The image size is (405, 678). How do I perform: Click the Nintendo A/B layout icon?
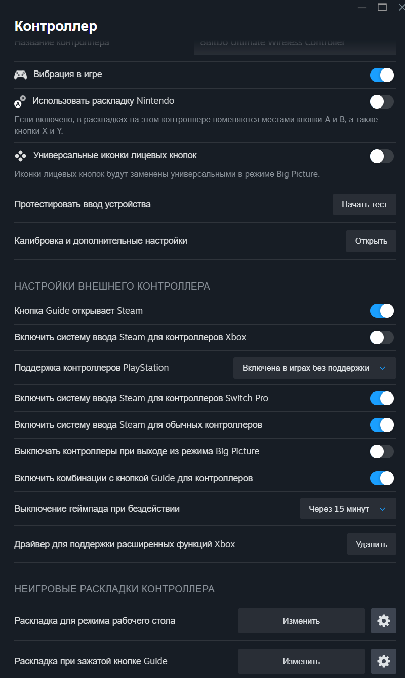pyautogui.click(x=19, y=101)
